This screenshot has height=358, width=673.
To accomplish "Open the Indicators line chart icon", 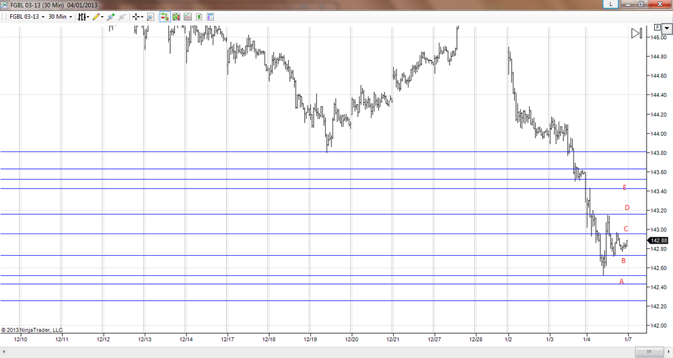I will click(188, 17).
